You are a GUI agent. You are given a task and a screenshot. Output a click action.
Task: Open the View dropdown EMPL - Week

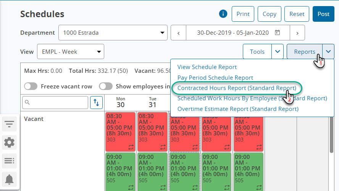point(71,51)
